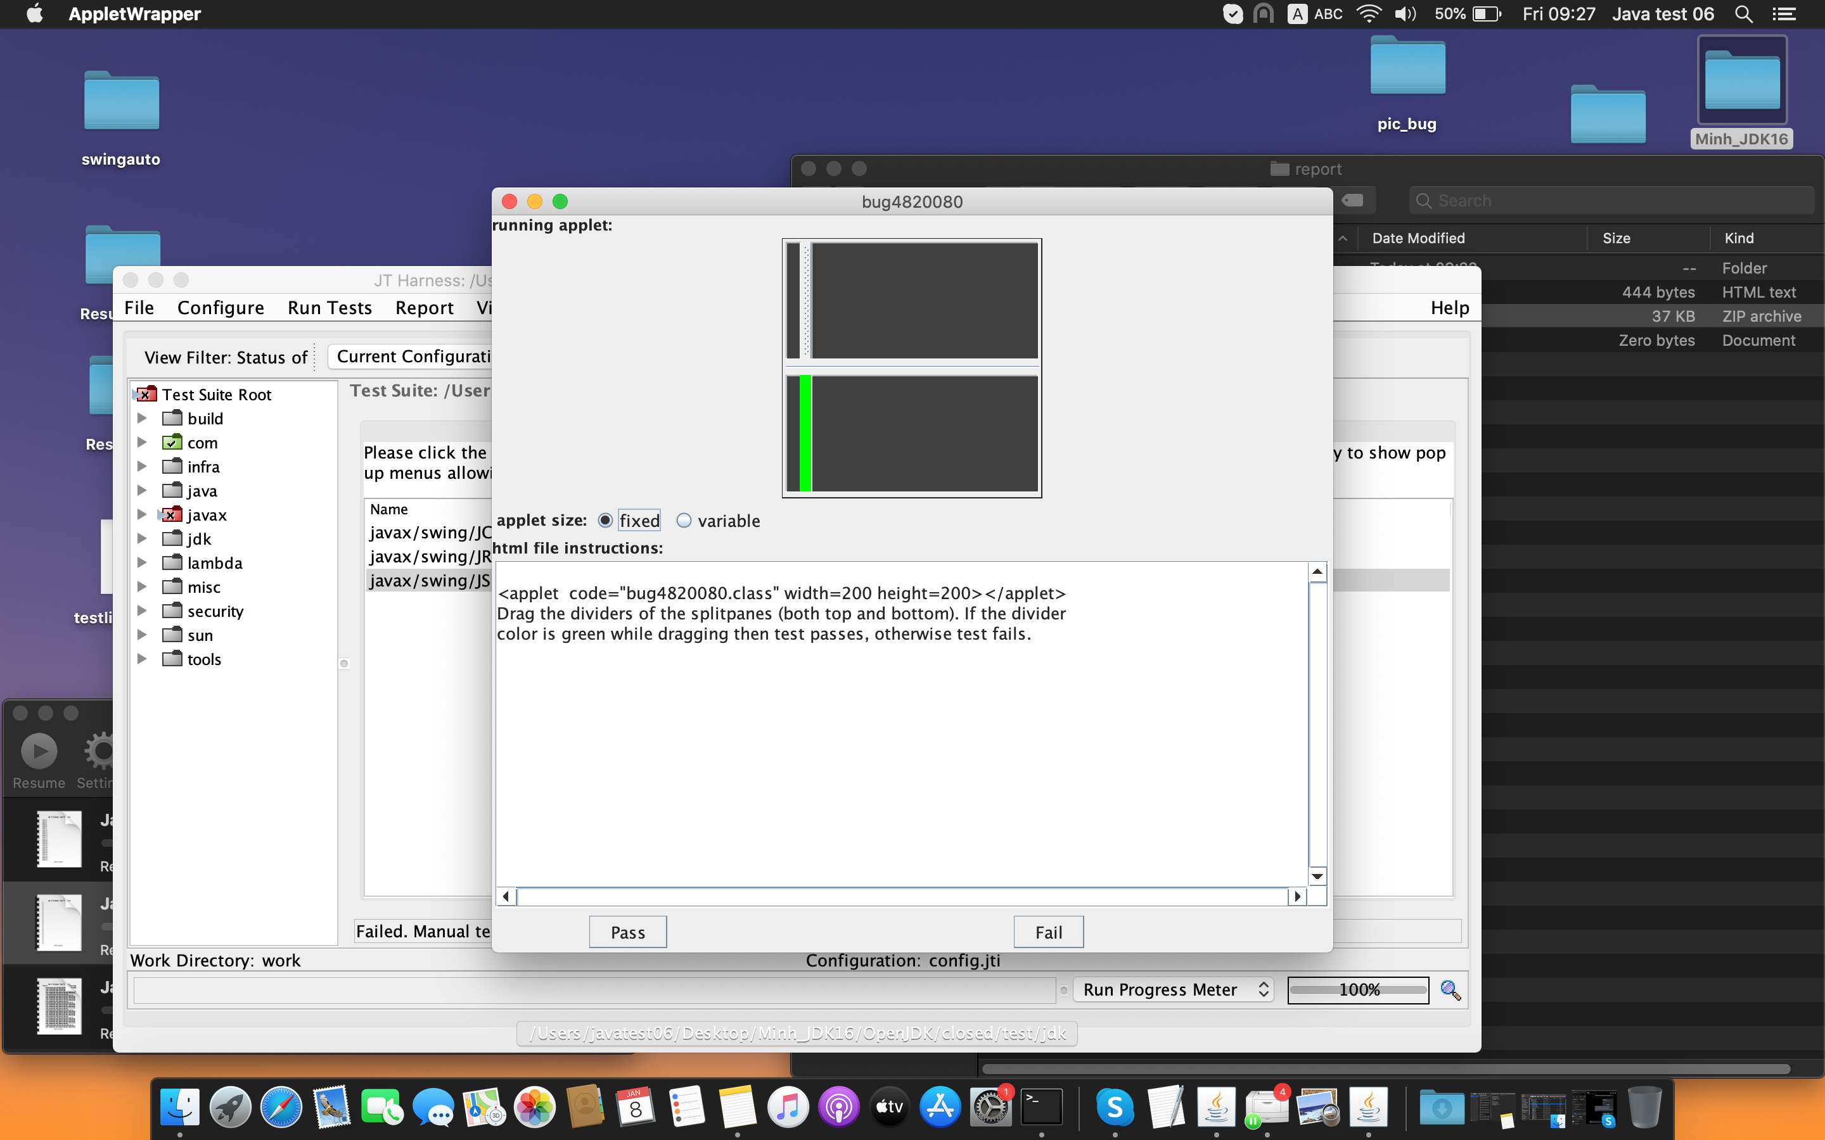Open App Store from the dock

point(940,1108)
